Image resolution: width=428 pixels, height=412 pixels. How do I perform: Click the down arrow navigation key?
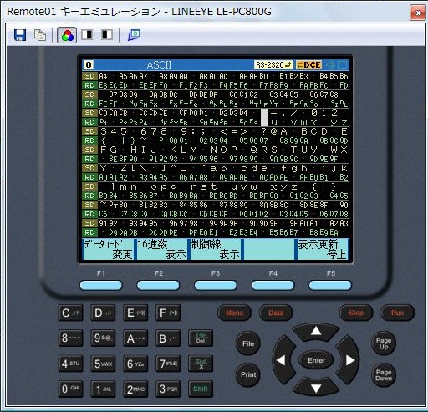[316, 388]
